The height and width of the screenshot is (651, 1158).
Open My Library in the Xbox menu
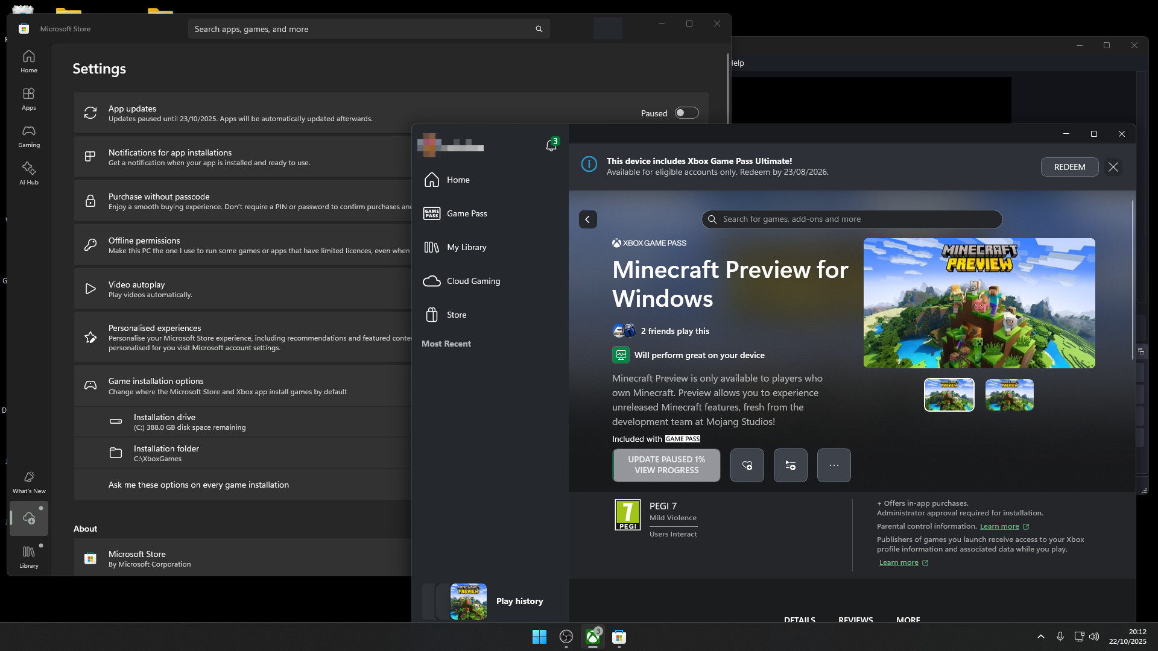(466, 247)
